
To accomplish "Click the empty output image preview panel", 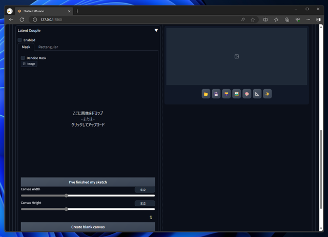I will tap(237, 56).
